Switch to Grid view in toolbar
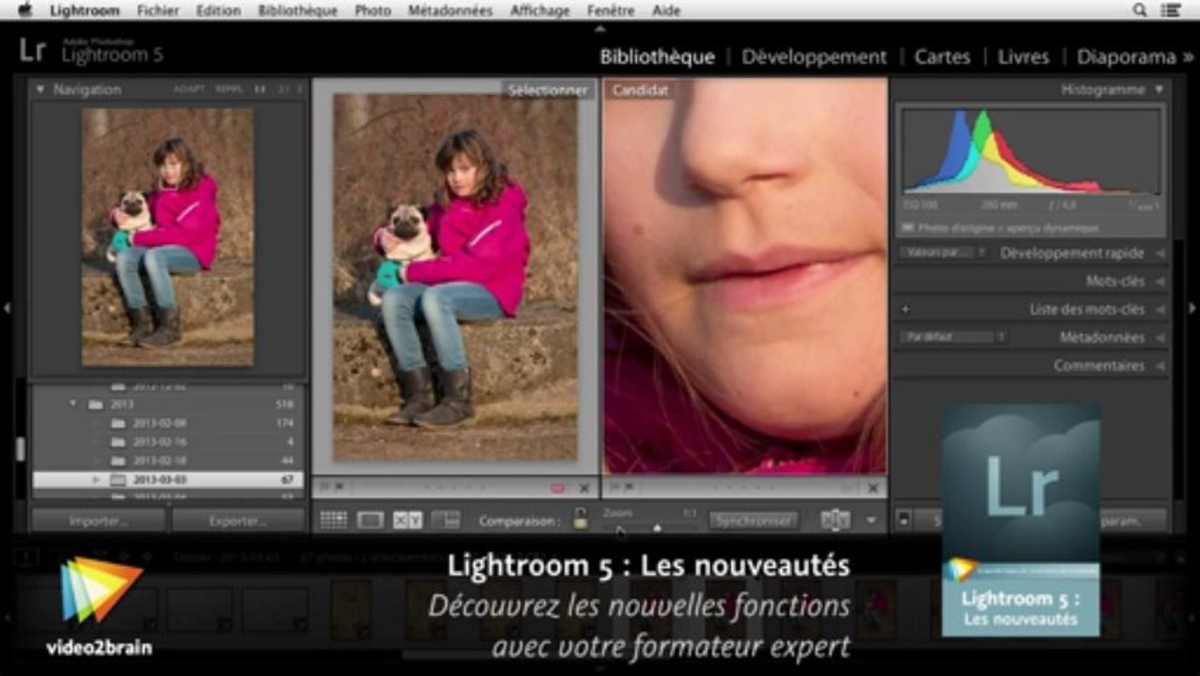Image resolution: width=1200 pixels, height=676 pixels. coord(333,519)
